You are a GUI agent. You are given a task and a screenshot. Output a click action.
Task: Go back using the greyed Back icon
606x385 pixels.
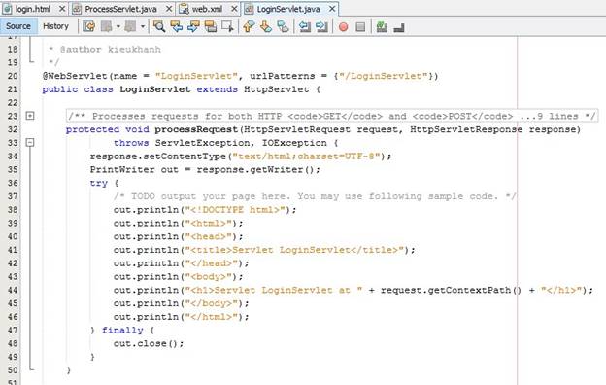point(107,26)
